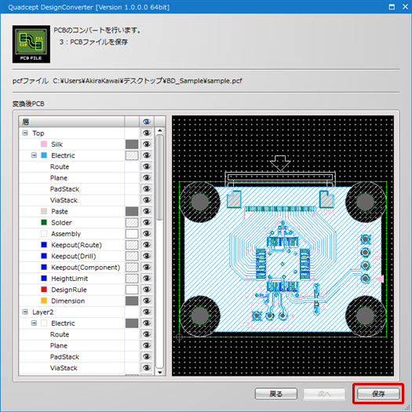The image size is (412, 412).
Task: Click the blue Keepout(Route) color swatch
Action: coord(44,245)
